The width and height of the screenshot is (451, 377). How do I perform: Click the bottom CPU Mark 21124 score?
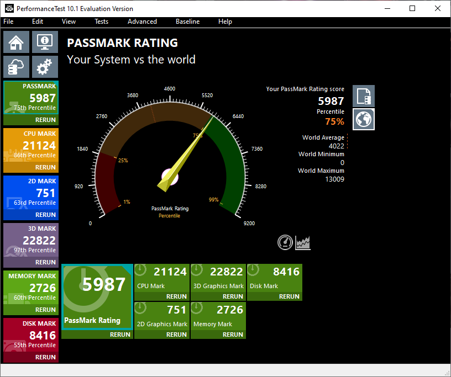(x=170, y=272)
